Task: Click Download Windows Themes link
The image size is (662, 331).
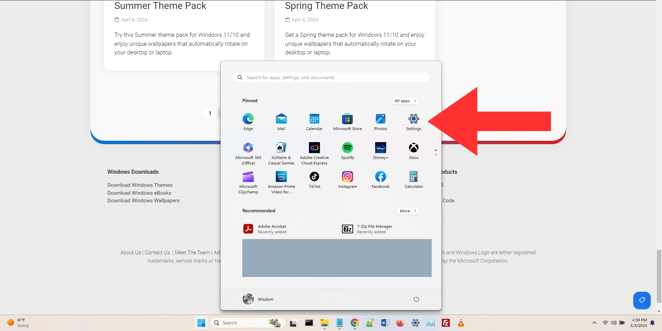Action: tap(140, 185)
